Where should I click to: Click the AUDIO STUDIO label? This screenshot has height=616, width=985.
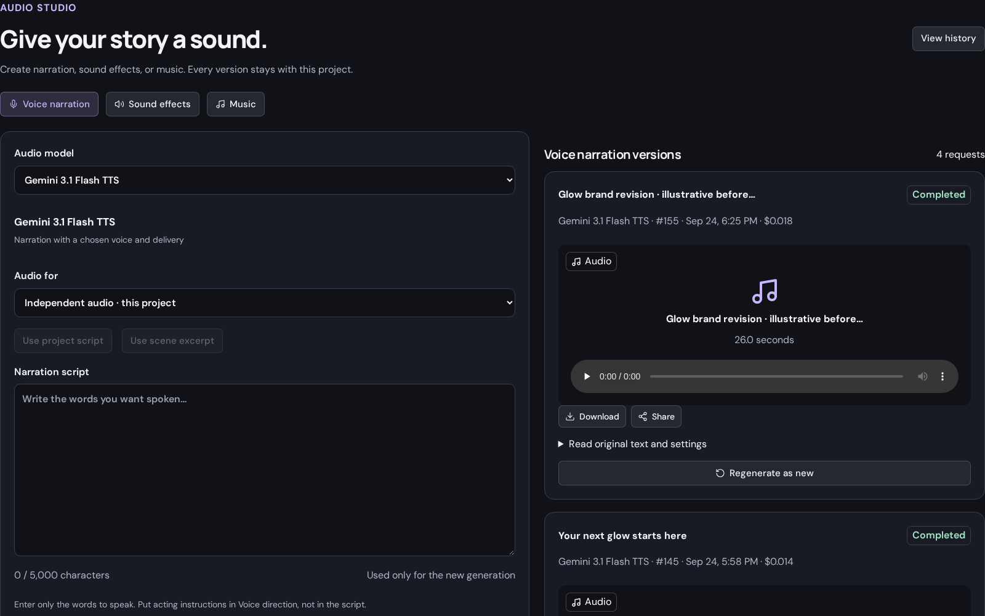click(x=38, y=8)
